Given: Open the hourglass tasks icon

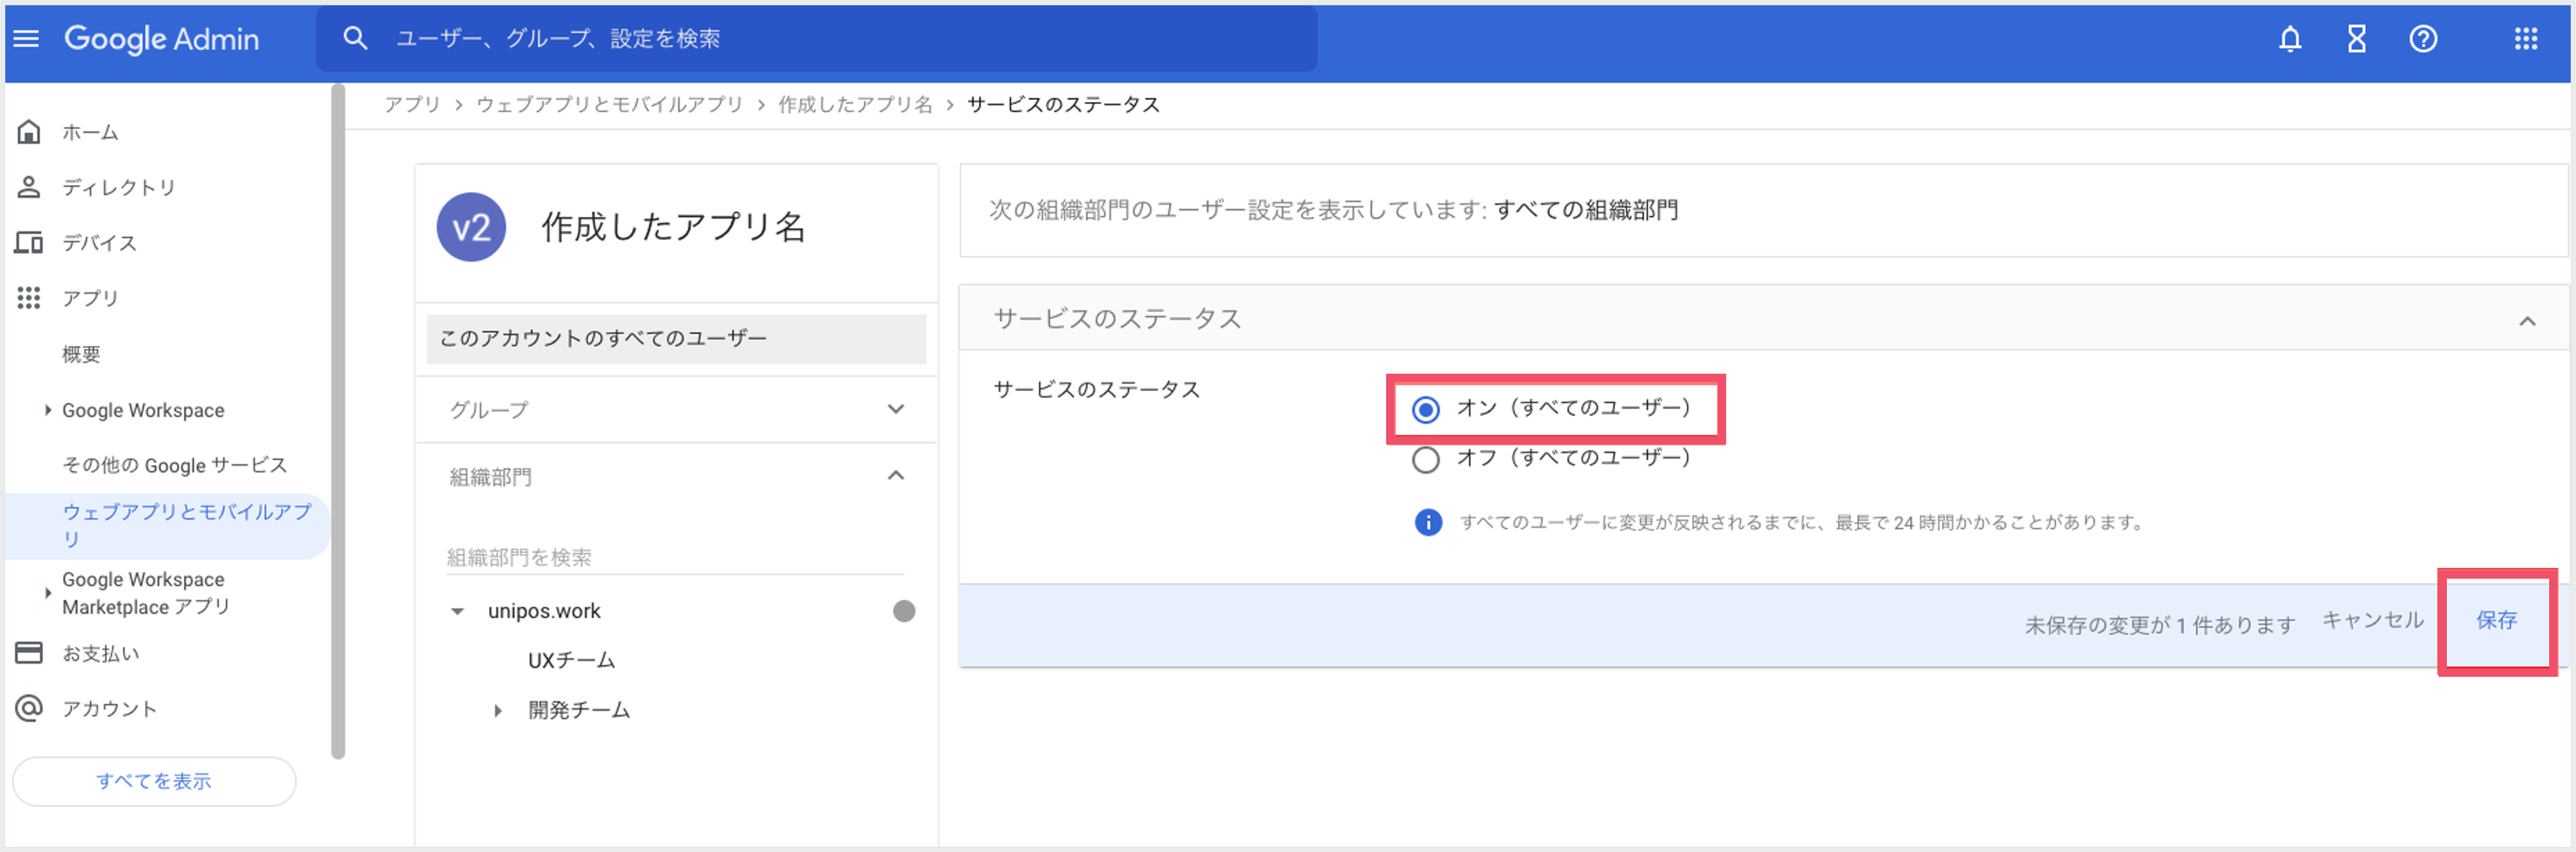Looking at the screenshot, I should click(x=2356, y=39).
